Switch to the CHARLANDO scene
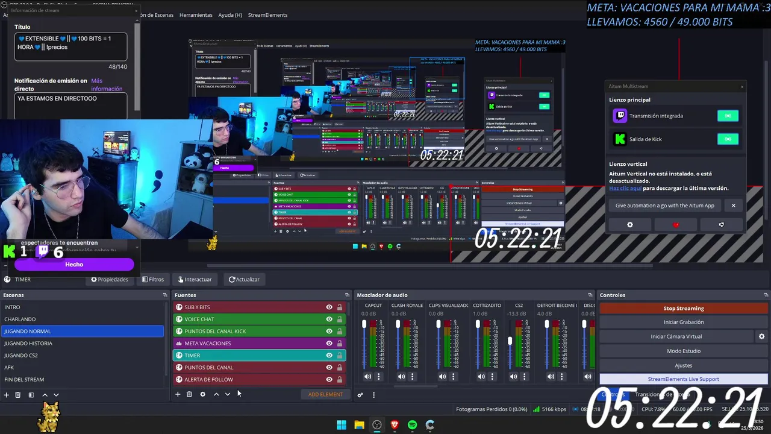The image size is (771, 434). point(83,319)
